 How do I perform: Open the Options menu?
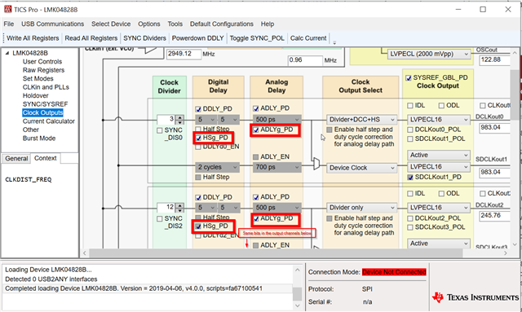tap(148, 24)
